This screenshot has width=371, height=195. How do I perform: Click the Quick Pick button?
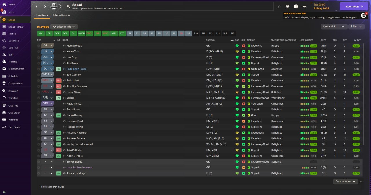330,26
